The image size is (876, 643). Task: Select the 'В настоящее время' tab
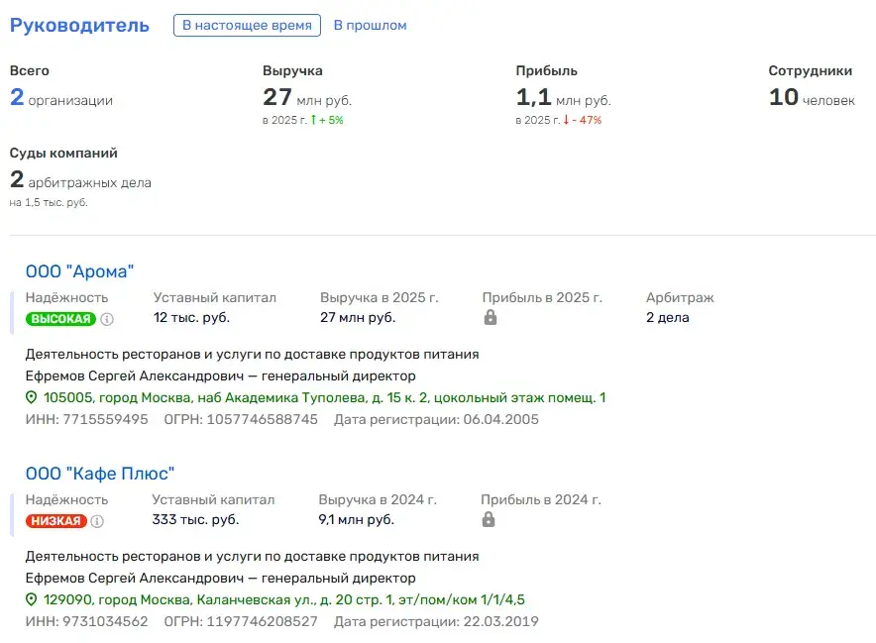(x=247, y=25)
